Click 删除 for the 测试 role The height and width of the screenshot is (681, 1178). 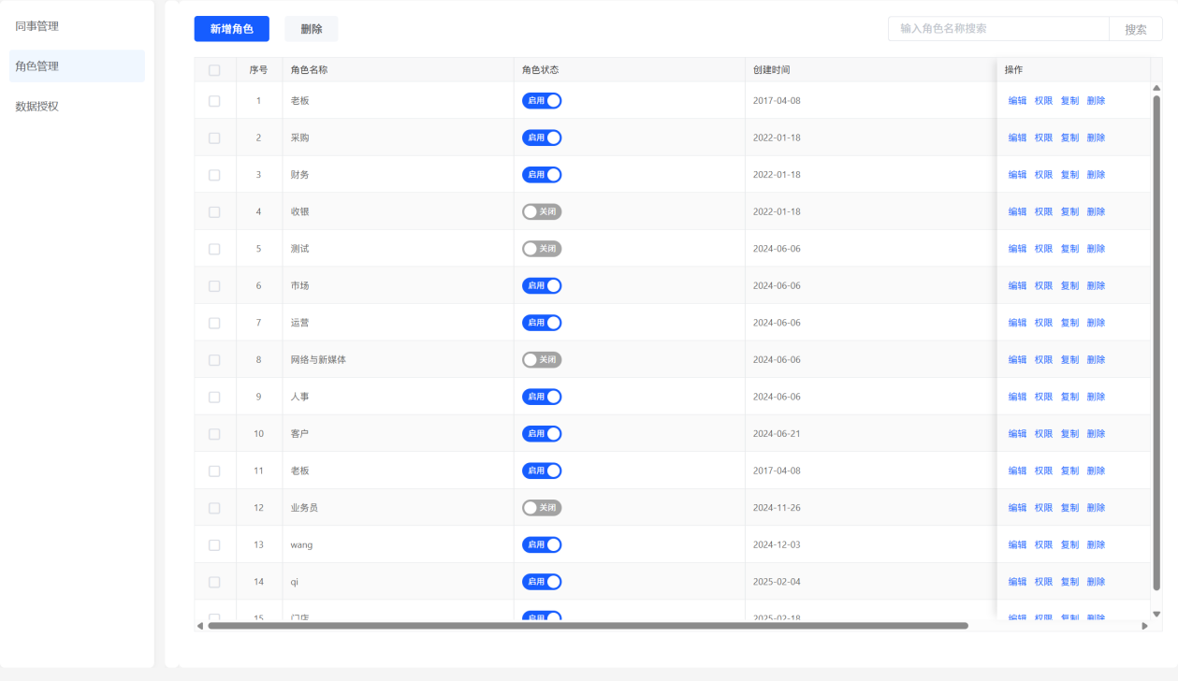coord(1096,249)
